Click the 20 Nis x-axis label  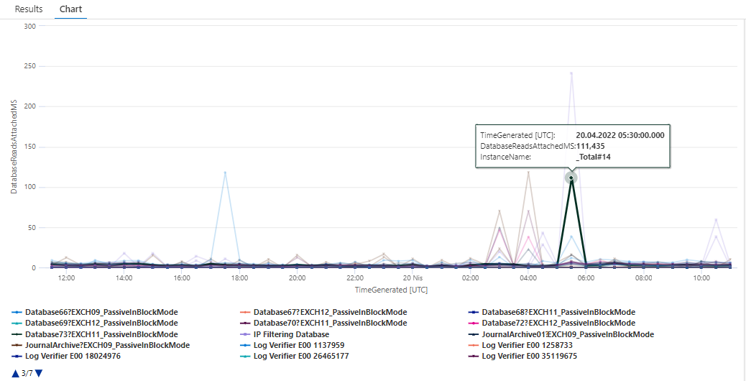pos(413,277)
